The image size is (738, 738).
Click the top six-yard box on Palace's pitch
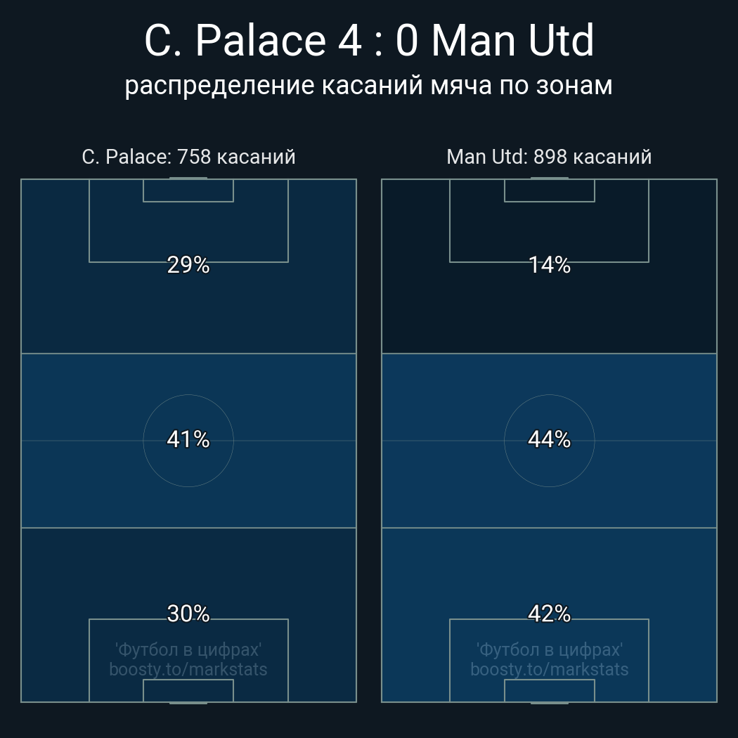[188, 190]
